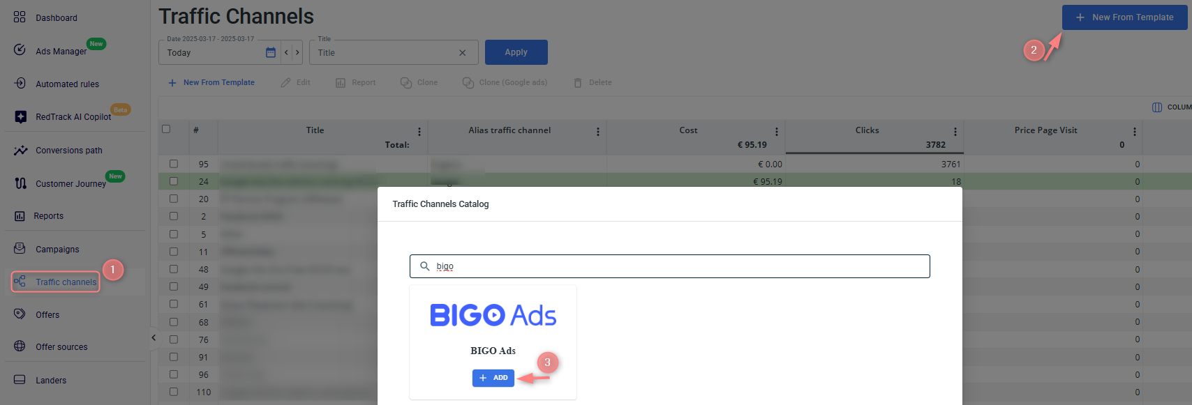Go to next date with right arrow

pyautogui.click(x=297, y=52)
